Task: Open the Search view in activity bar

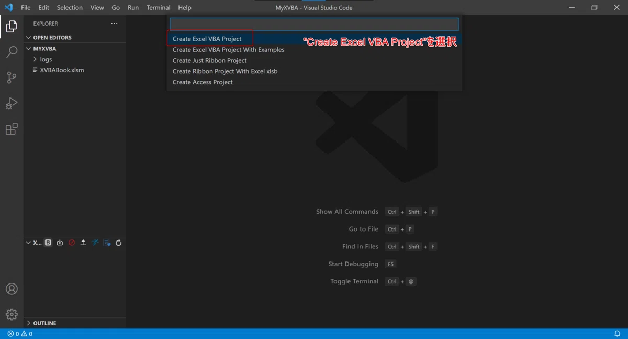Action: point(12,52)
